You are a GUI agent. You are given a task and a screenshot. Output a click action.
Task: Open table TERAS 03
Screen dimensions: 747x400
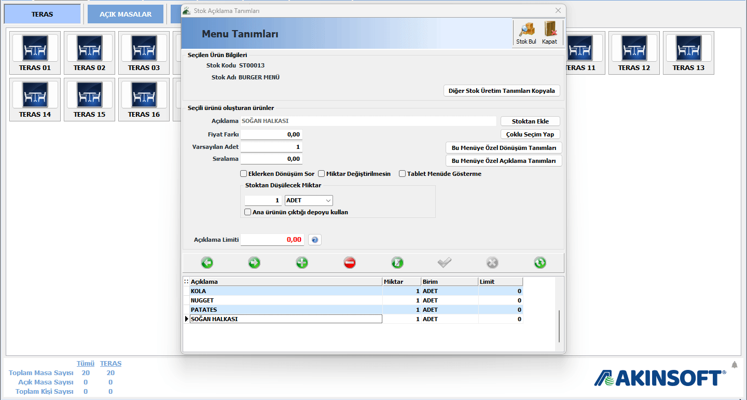(144, 53)
